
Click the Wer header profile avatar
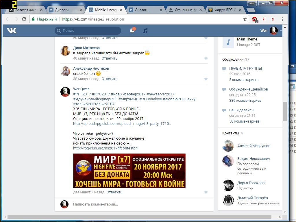point(274,31)
